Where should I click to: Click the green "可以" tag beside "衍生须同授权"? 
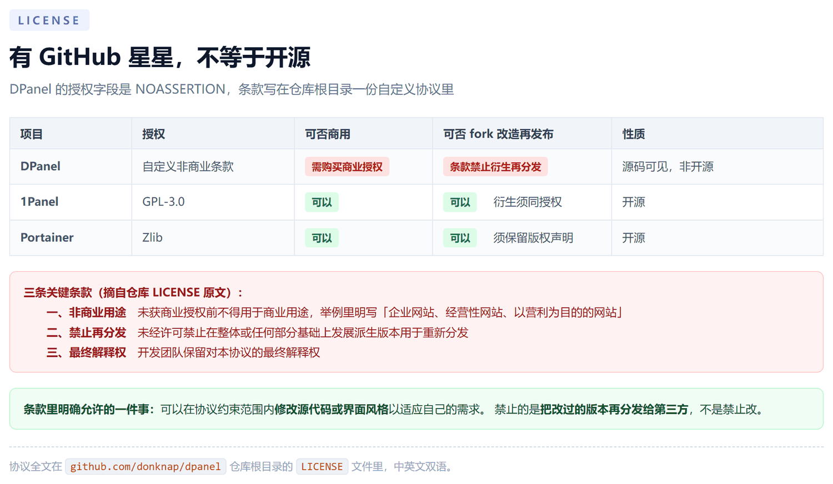[x=460, y=202]
